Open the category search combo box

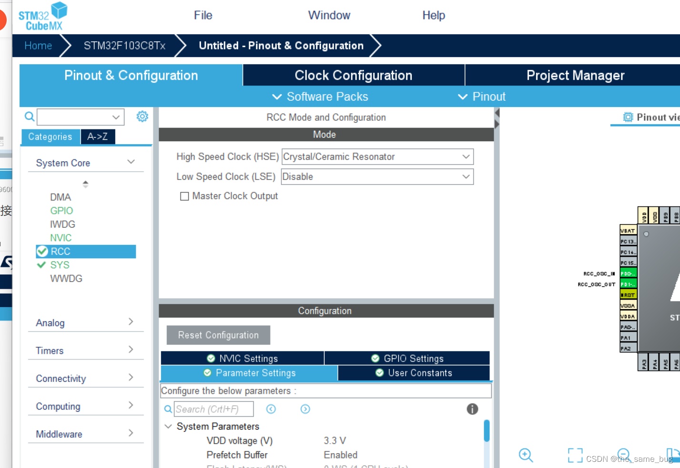coord(80,117)
